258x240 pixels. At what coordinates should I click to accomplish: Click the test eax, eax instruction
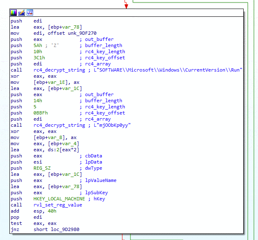[x=34, y=223]
